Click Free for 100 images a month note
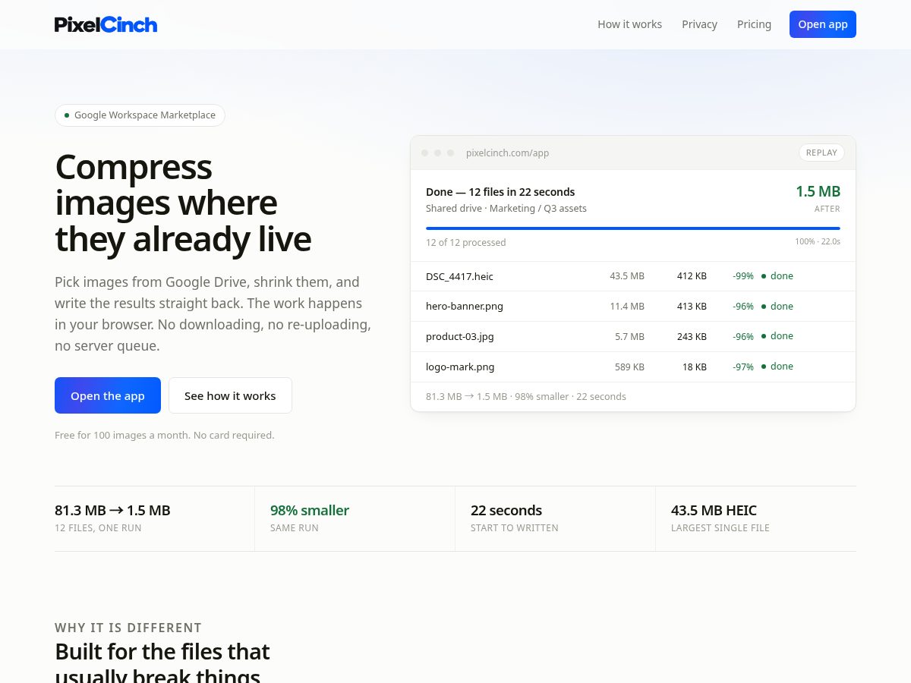The image size is (911, 683). click(x=164, y=436)
